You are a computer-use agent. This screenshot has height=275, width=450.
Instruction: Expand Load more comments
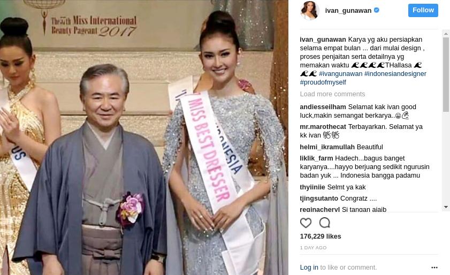coord(332,94)
